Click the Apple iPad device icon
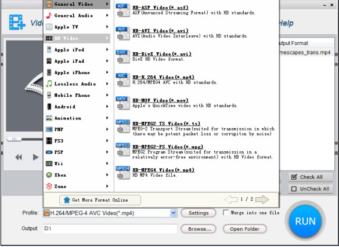This screenshot has width=339, height=247. tap(49, 61)
